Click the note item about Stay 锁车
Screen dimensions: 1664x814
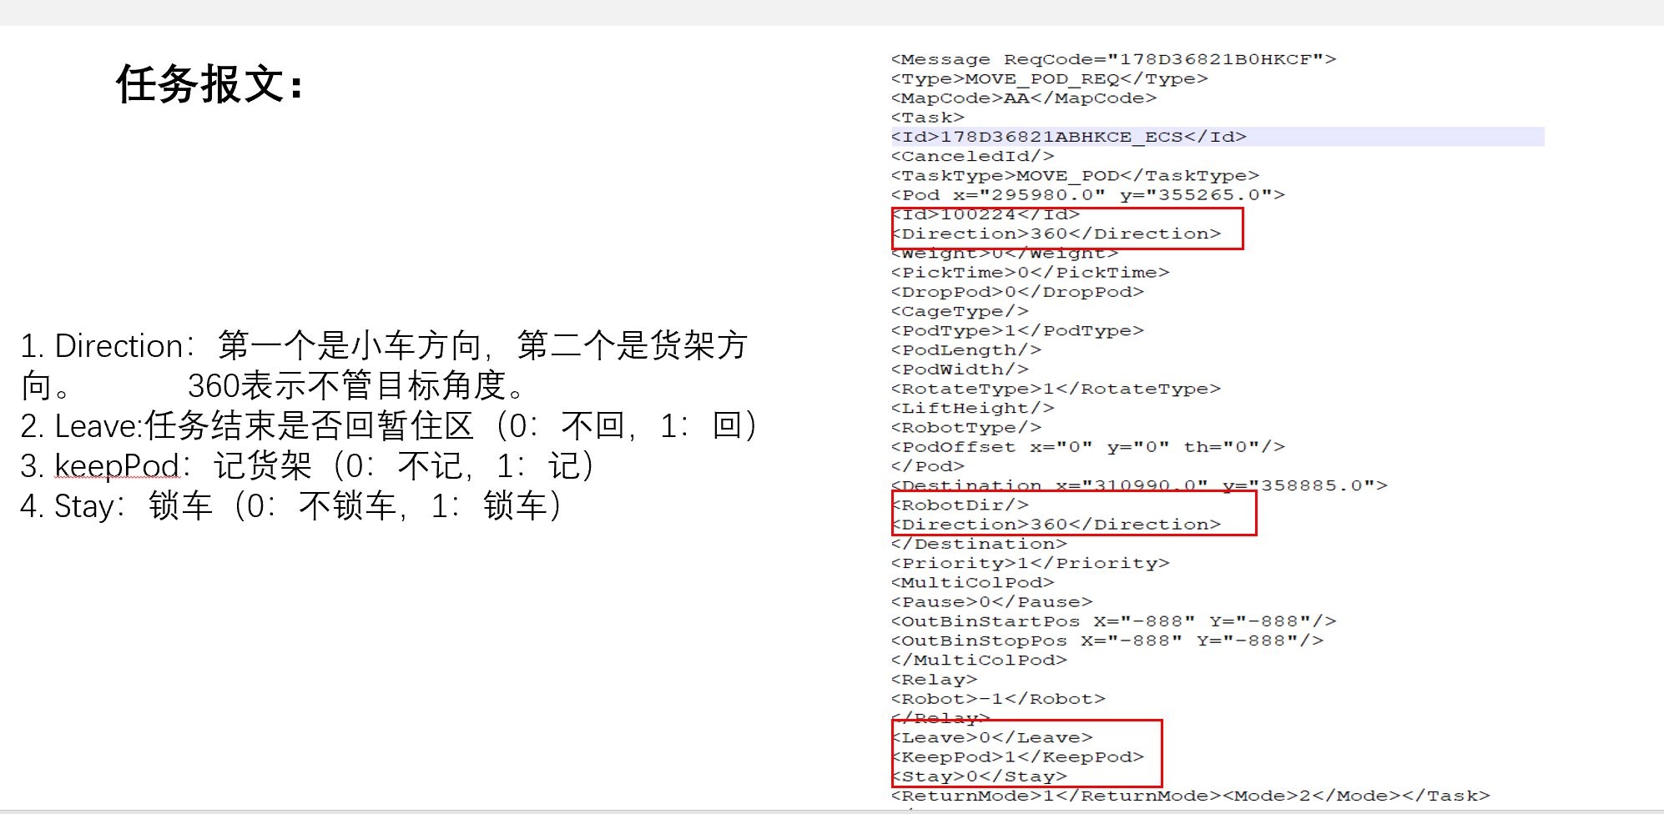coord(290,506)
